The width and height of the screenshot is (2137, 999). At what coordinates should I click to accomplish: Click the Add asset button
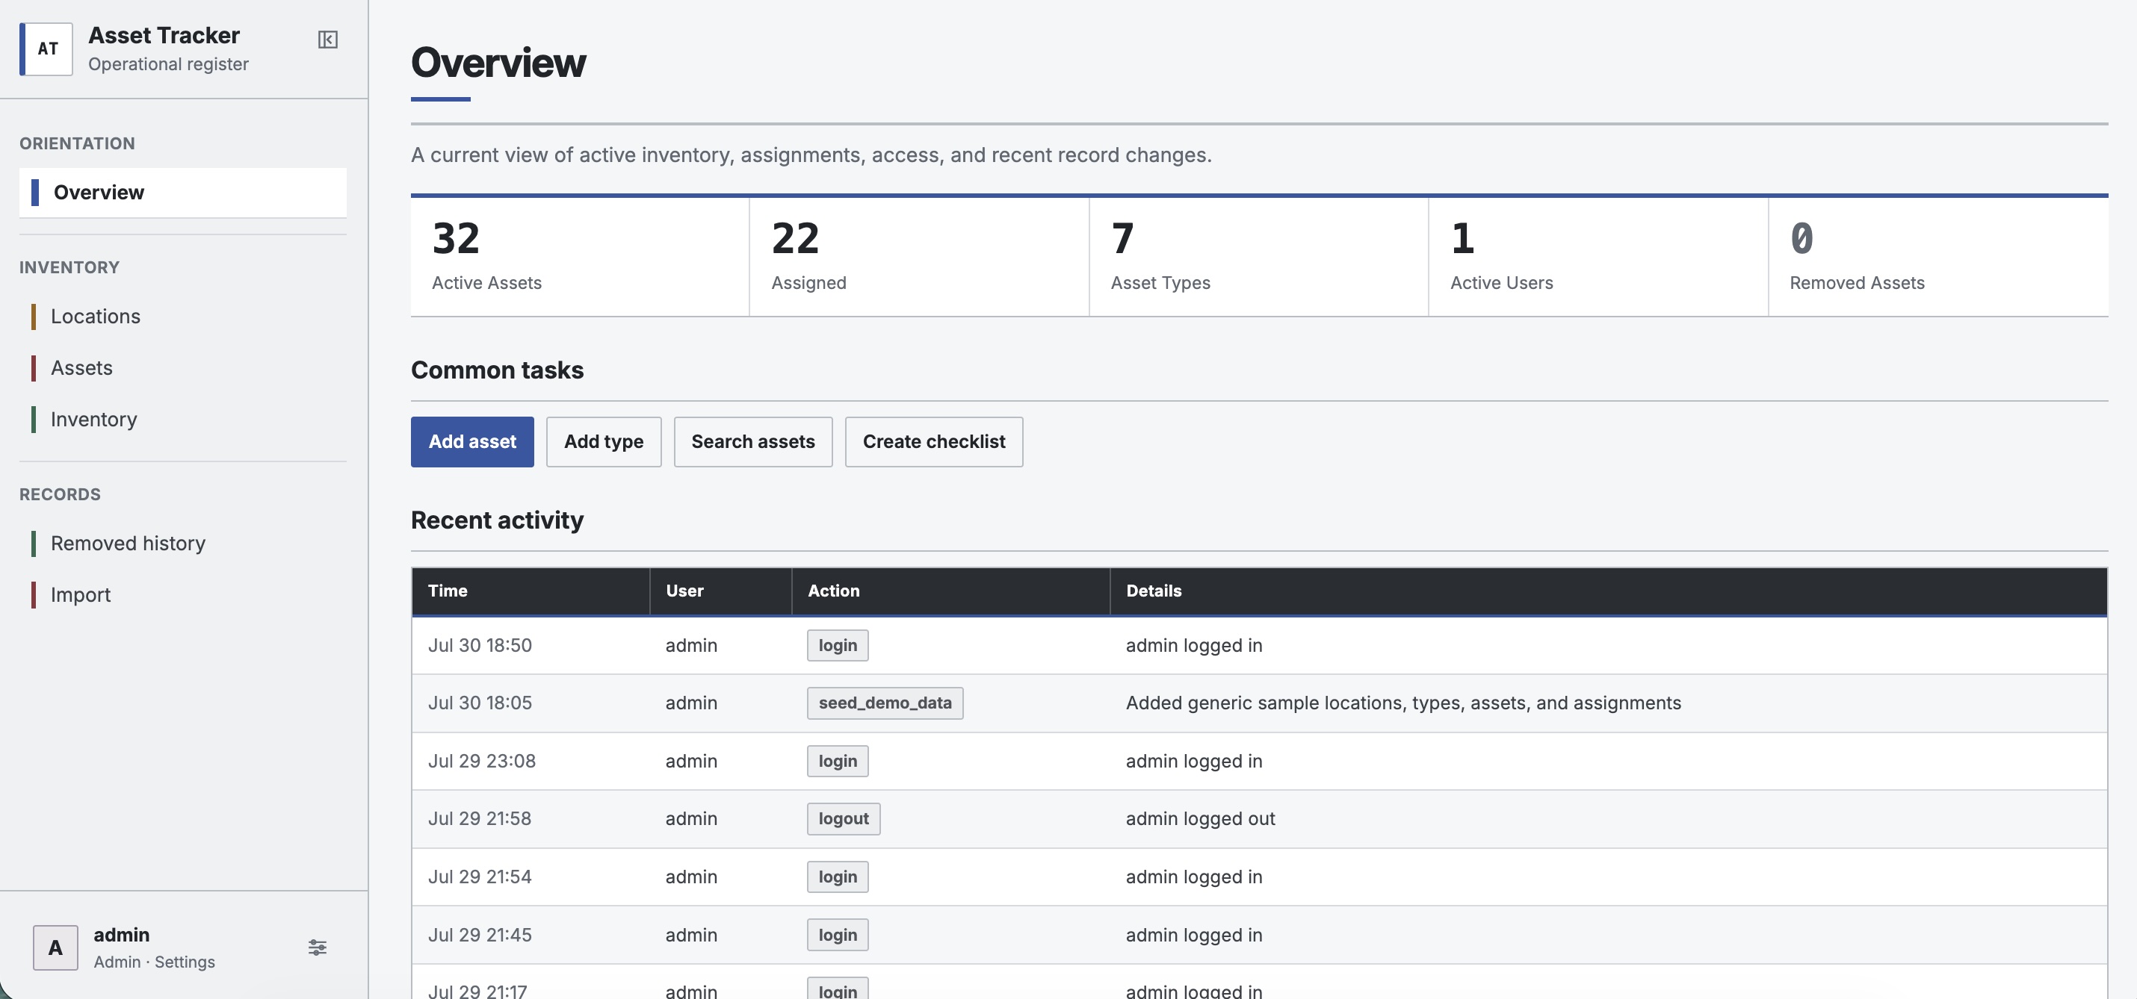coord(472,442)
